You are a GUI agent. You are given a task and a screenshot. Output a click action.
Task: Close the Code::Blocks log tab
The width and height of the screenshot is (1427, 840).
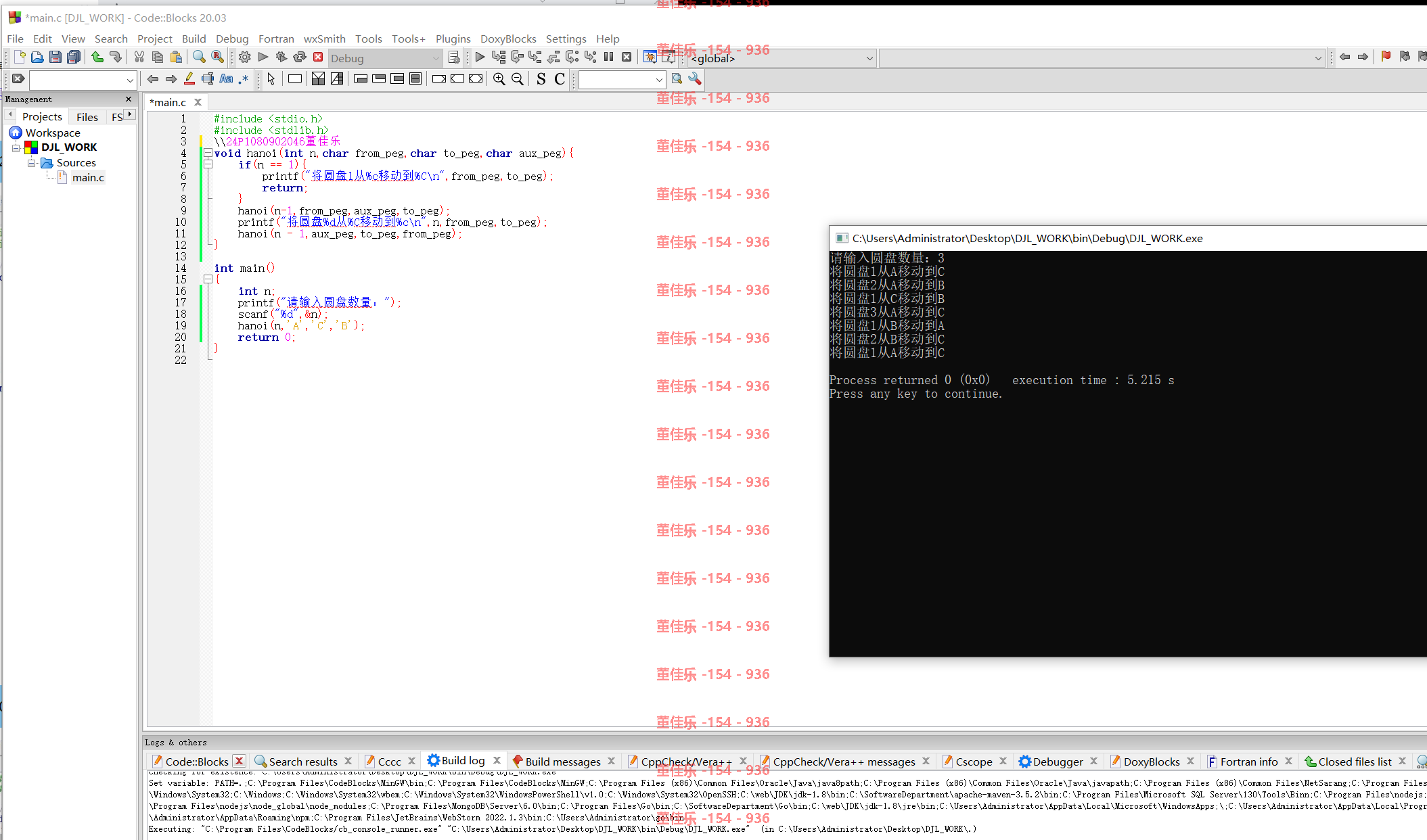[239, 761]
